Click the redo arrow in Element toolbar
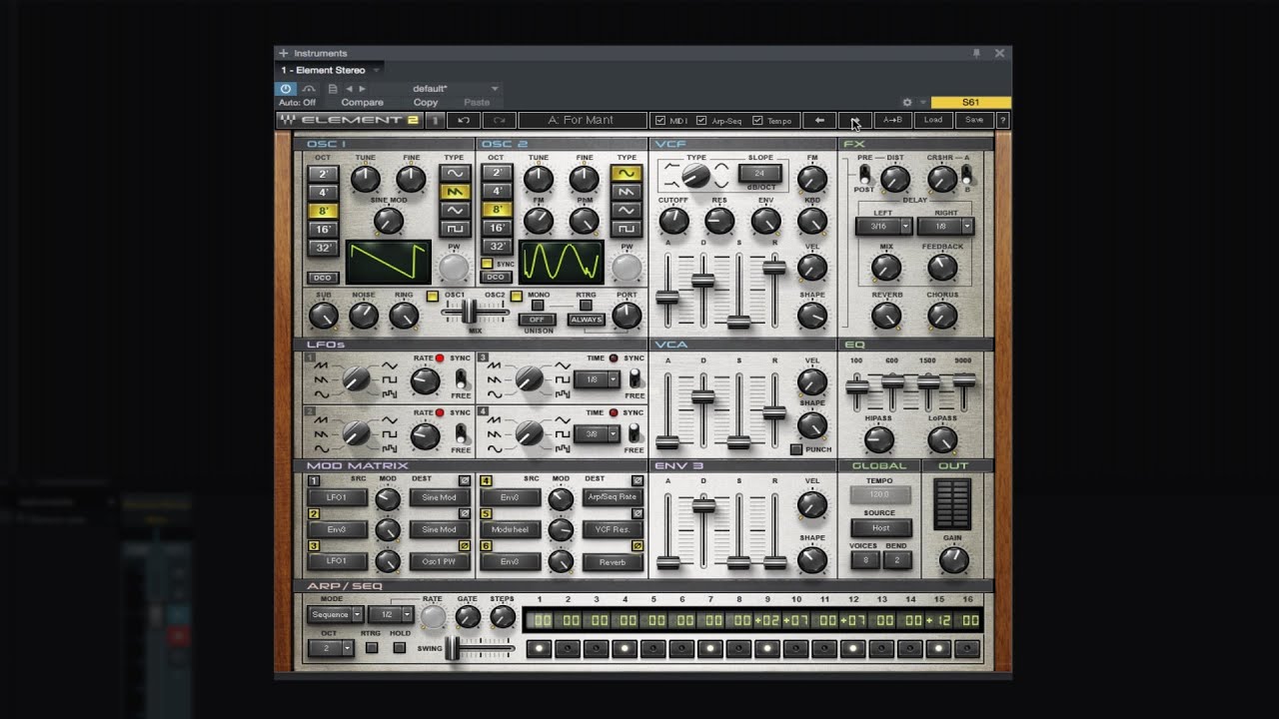 (x=500, y=120)
